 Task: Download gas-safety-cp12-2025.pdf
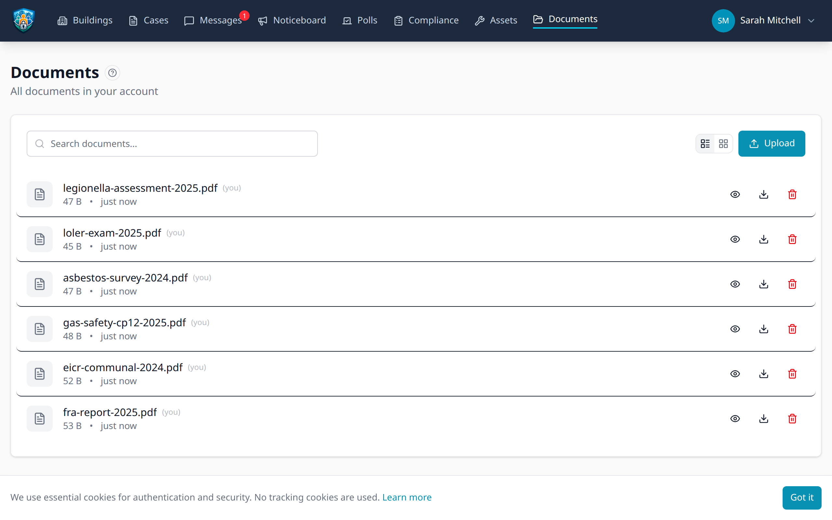763,329
